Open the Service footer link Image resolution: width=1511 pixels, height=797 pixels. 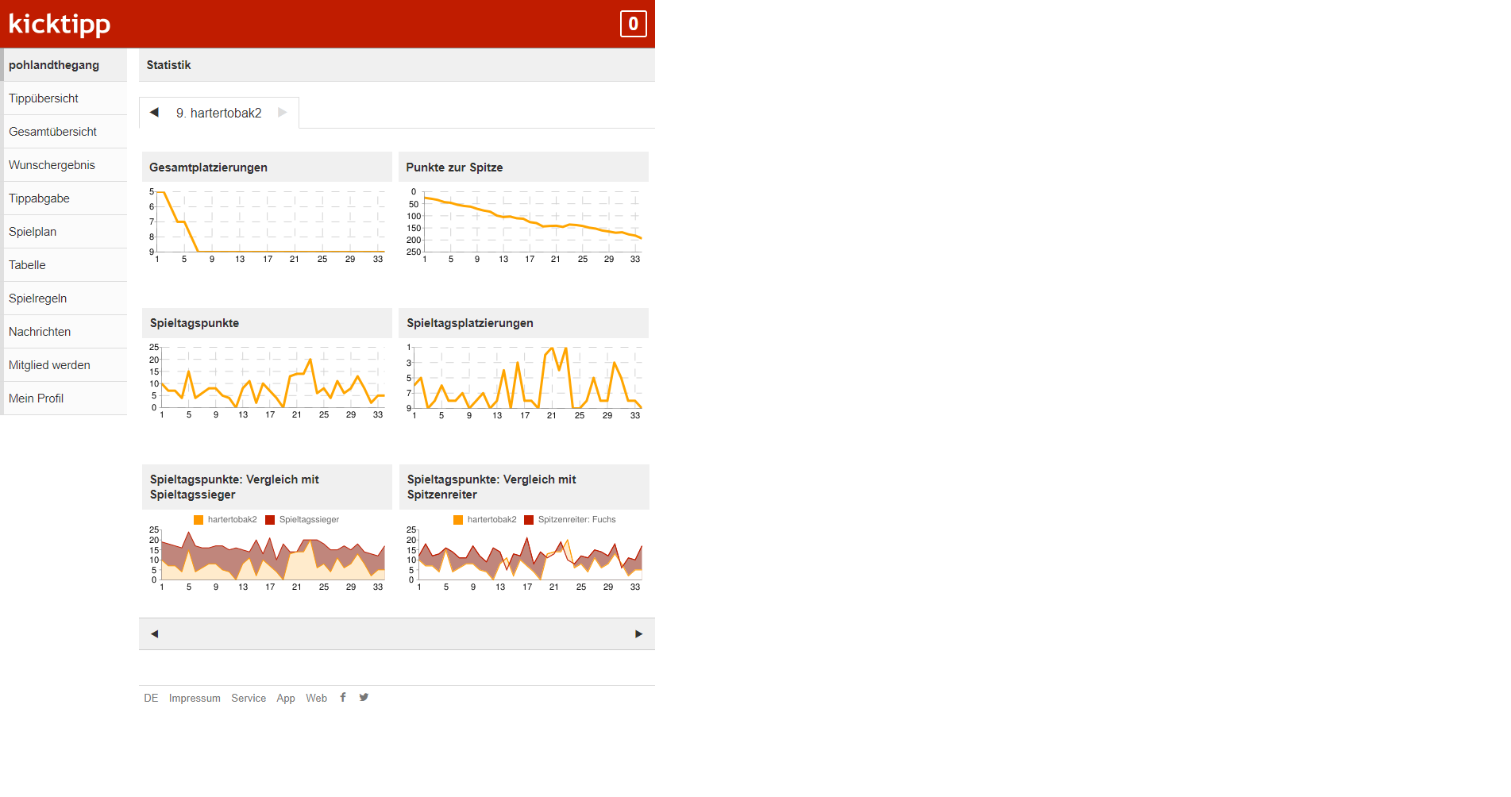(249, 699)
